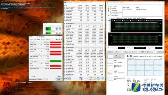Click the HWiNFO settings configure icon
This screenshot has height=95, width=168.
[x=98, y=78]
